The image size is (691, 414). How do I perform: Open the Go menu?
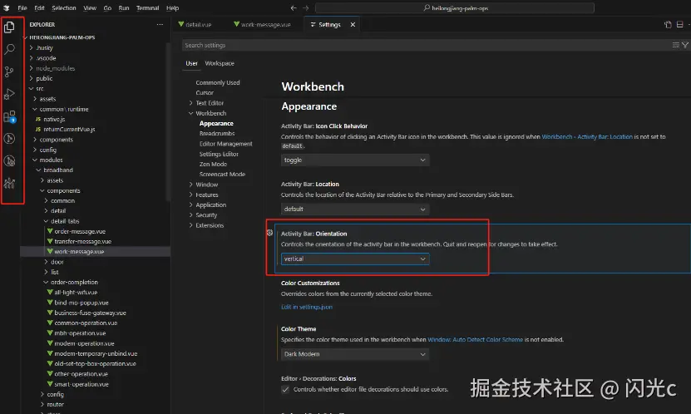point(107,8)
